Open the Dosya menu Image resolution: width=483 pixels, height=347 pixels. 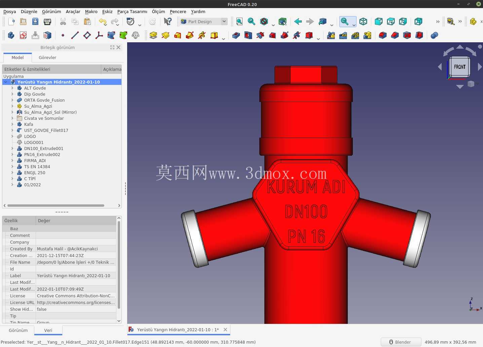coord(10,11)
